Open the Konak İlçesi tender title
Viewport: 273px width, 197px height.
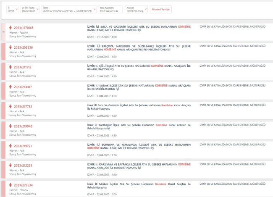point(139,87)
